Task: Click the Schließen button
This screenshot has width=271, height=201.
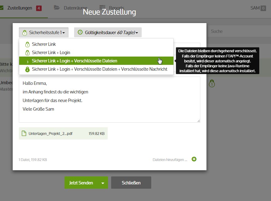Action: tap(131, 183)
